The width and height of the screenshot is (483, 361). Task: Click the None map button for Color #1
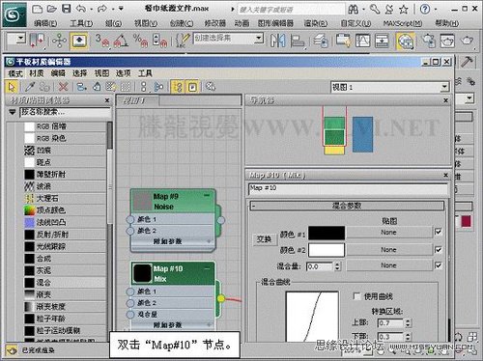(388, 232)
